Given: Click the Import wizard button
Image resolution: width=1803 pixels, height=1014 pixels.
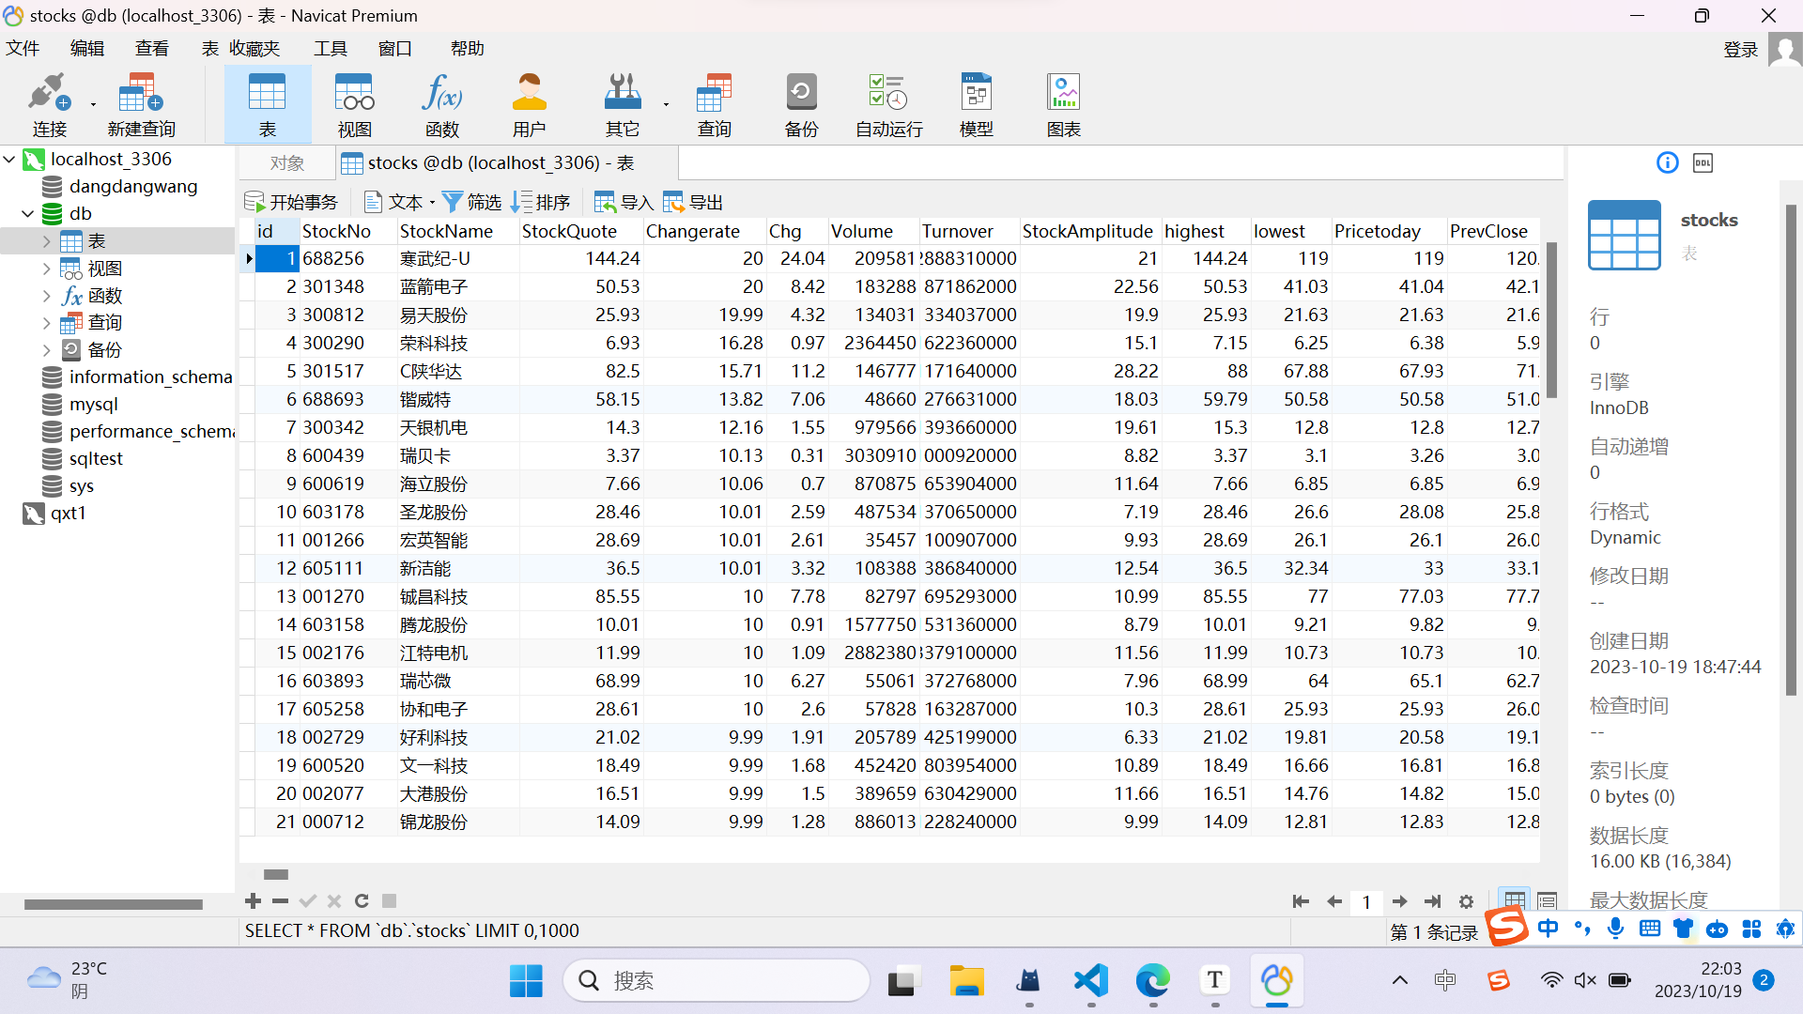Looking at the screenshot, I should 624,202.
